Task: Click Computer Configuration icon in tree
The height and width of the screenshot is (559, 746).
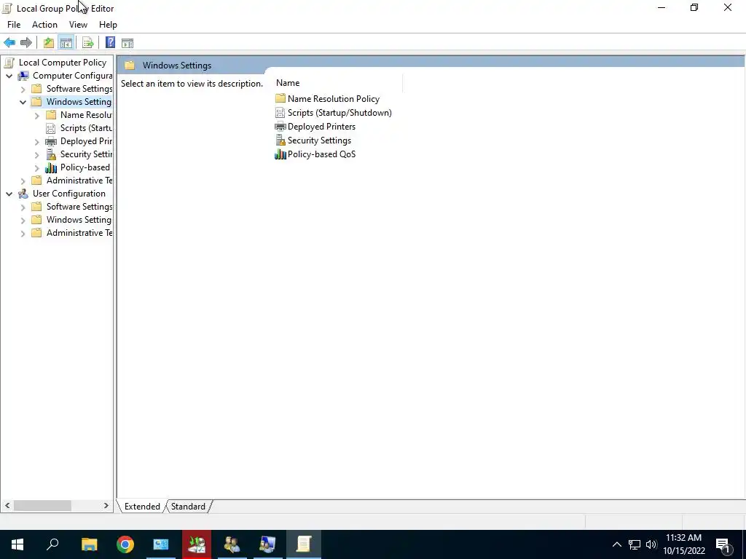Action: click(x=23, y=76)
